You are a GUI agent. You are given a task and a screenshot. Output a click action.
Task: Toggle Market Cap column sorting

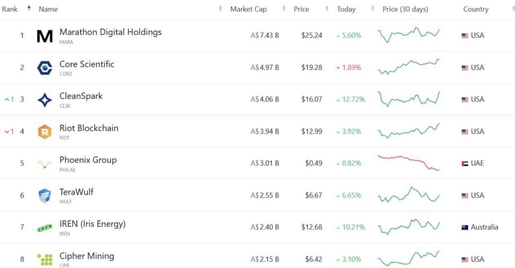[x=284, y=8]
